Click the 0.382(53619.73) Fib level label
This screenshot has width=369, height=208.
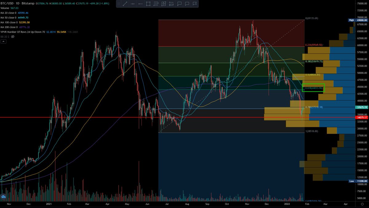(314, 61)
